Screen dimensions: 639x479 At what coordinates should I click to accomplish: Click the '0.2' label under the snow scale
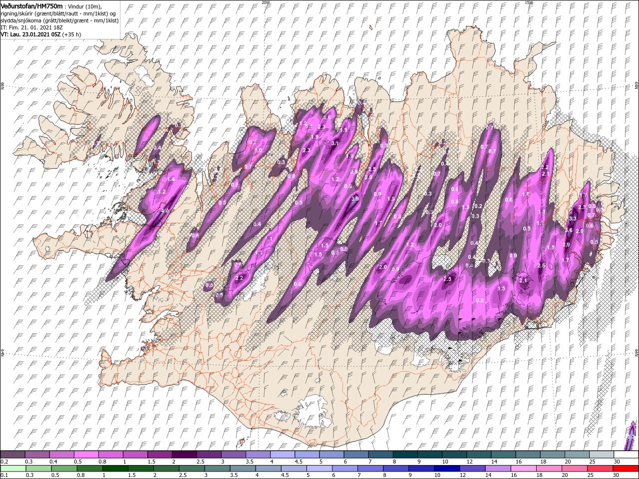pos(4,462)
